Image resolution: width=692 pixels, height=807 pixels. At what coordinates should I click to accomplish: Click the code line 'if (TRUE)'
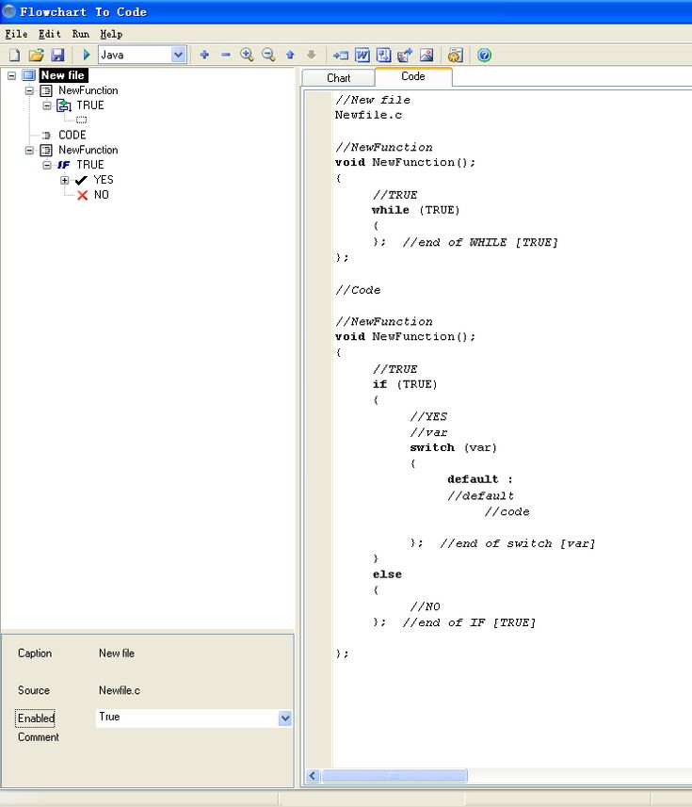click(x=405, y=384)
